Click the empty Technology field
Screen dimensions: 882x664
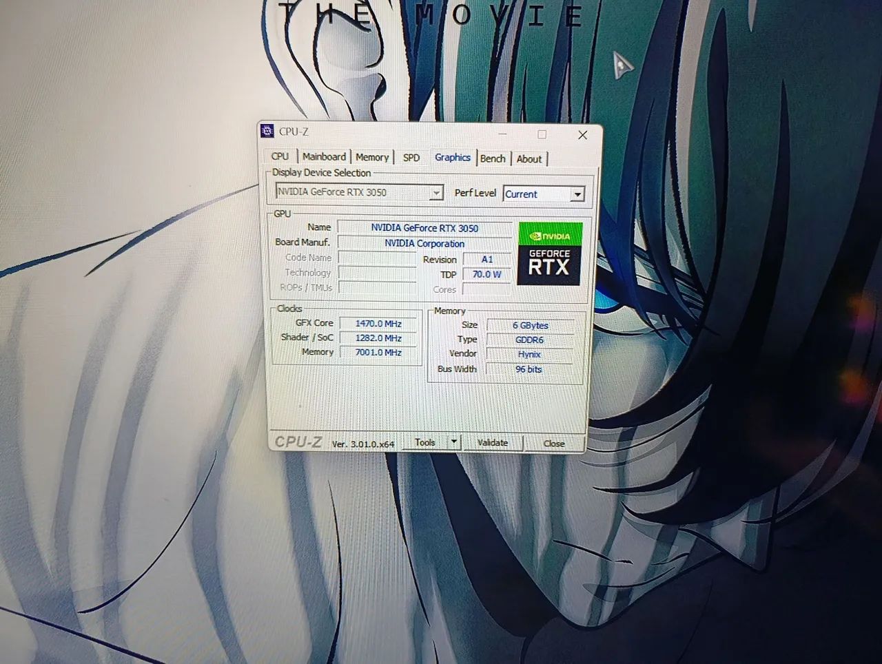[377, 273]
